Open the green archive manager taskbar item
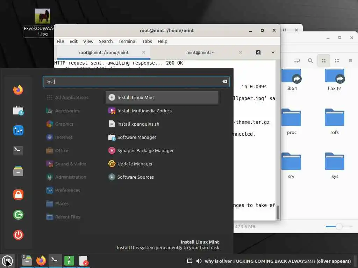Screen dimensions: 358x268 click(x=69, y=261)
